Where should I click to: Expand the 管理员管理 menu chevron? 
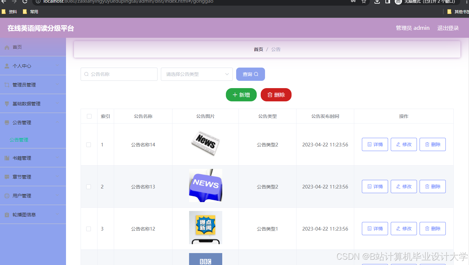tap(57, 84)
